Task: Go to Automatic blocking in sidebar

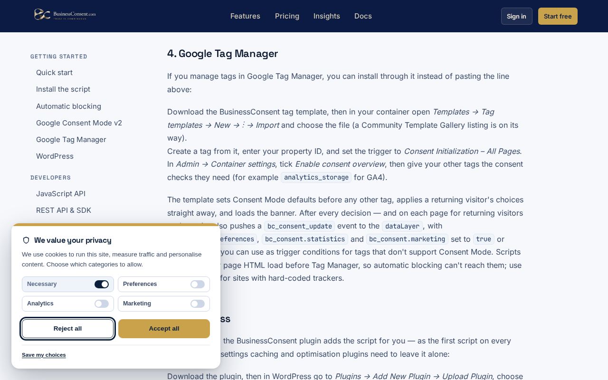Action: pos(68,106)
